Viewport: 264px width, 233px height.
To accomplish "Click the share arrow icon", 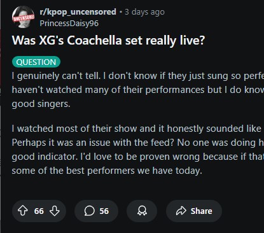I will click(x=181, y=211).
